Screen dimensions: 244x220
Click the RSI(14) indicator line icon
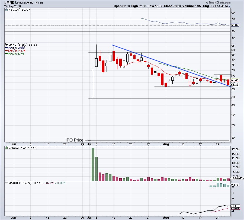[x=6, y=10]
